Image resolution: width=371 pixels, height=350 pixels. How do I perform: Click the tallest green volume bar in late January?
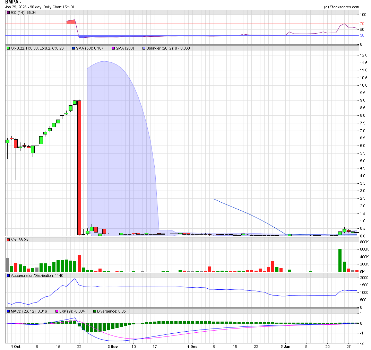click(340, 260)
